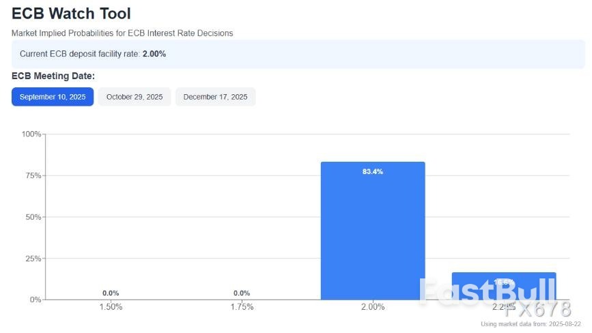The image size is (592, 333).
Task: Click the 1.75% x-axis label
Action: tap(242, 307)
